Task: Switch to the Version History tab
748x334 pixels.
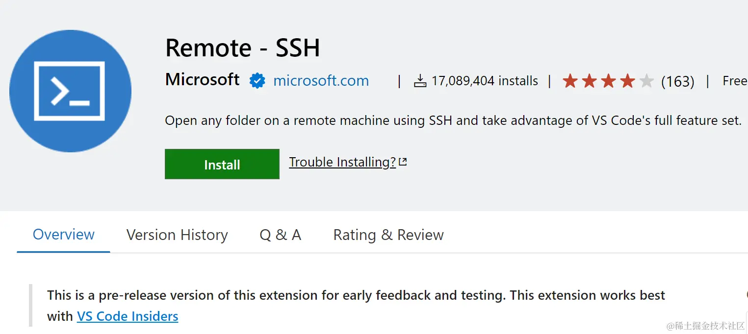Action: point(177,235)
